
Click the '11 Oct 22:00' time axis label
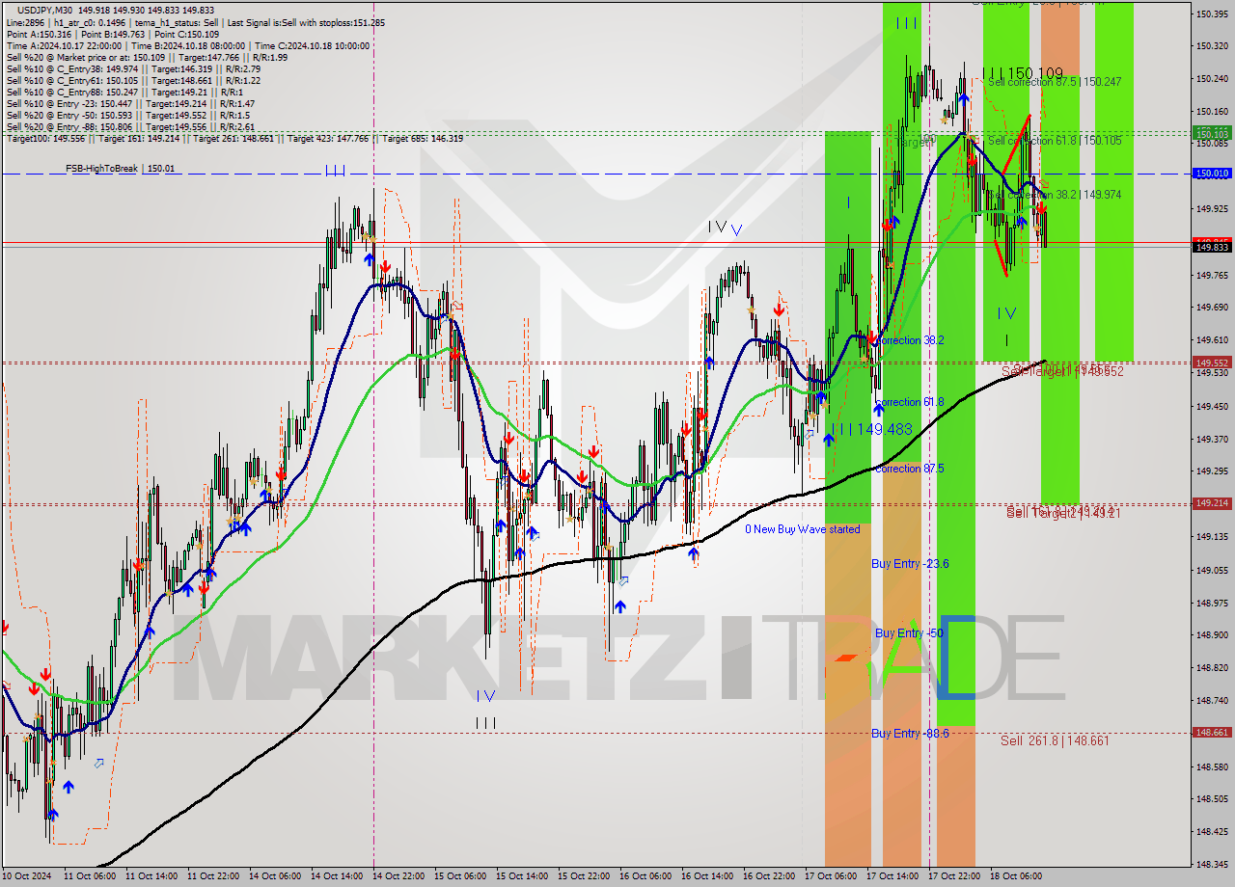[x=212, y=876]
